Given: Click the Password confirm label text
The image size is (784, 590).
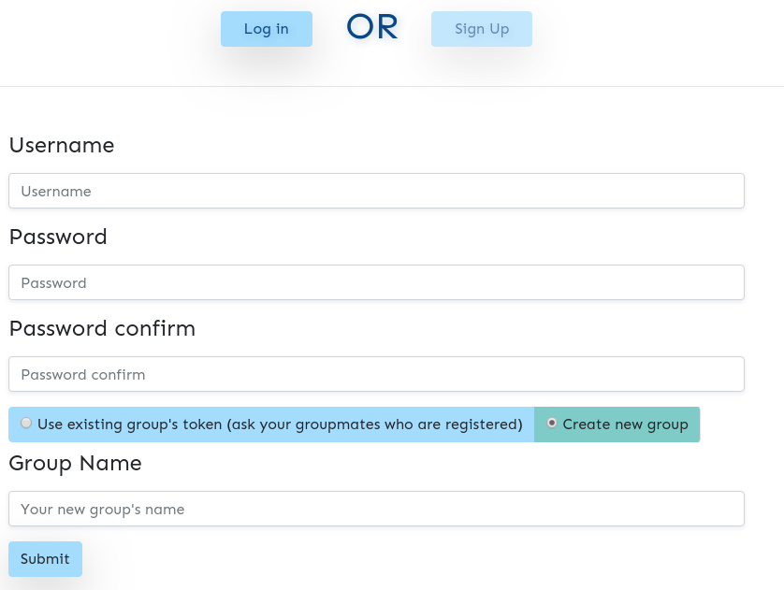Looking at the screenshot, I should (x=102, y=329).
